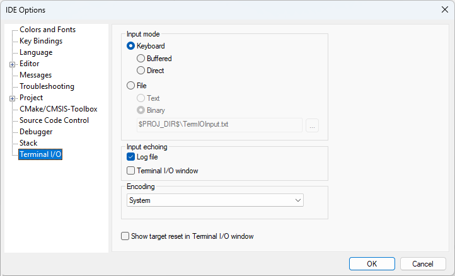This screenshot has width=455, height=276.
Task: Choose the Buffered keyboard option
Action: coord(141,59)
